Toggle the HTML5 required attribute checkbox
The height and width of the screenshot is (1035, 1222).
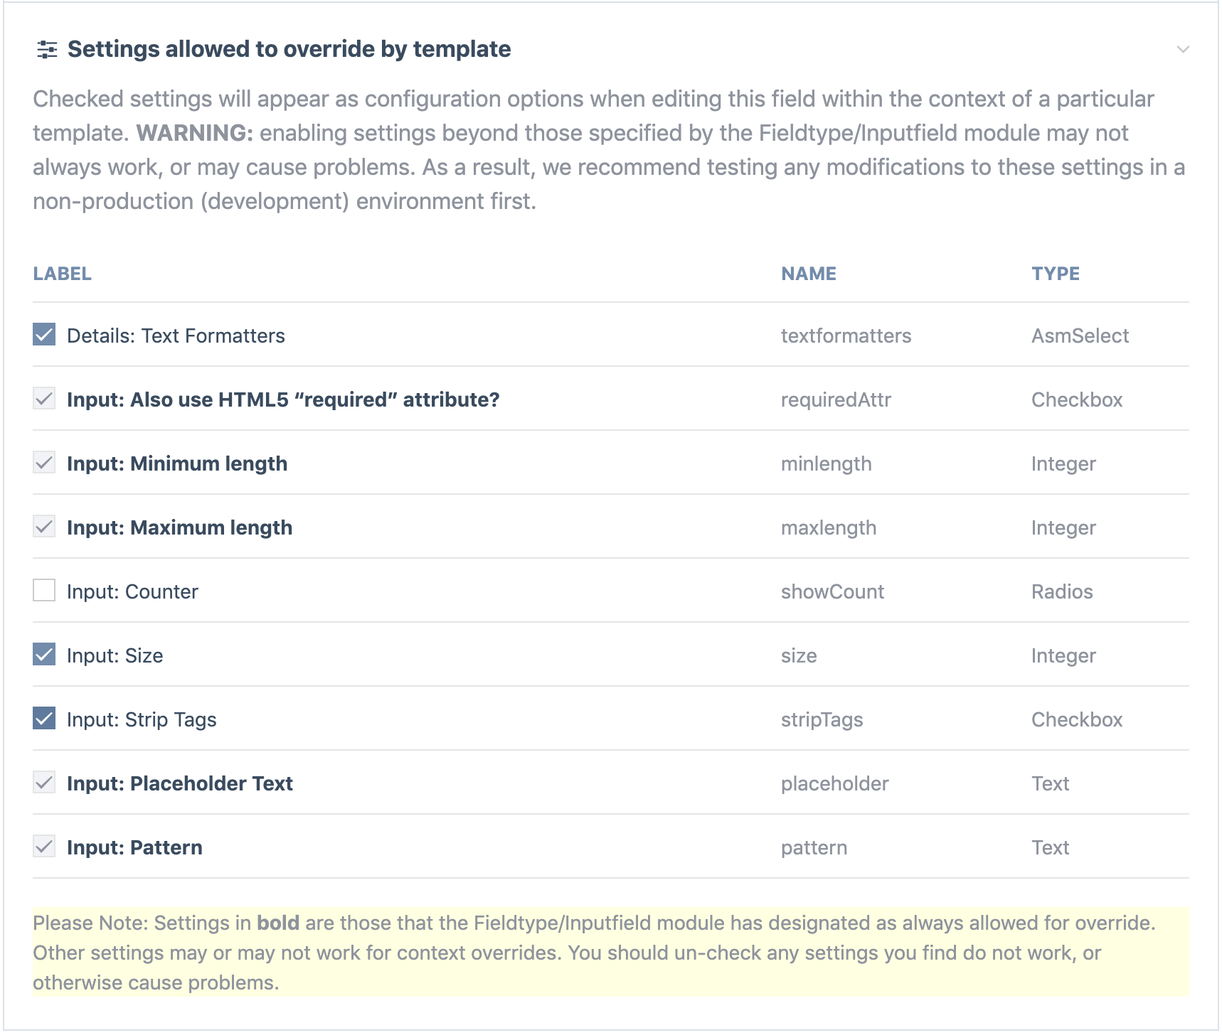(44, 398)
